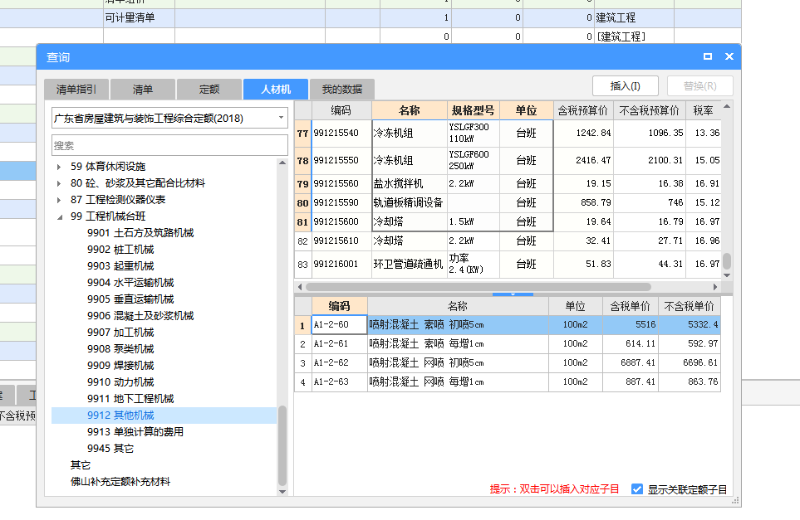Screen dimensions: 800x520
Task: Click the horizontal scrollbar thumb of material table
Action: [x=478, y=287]
